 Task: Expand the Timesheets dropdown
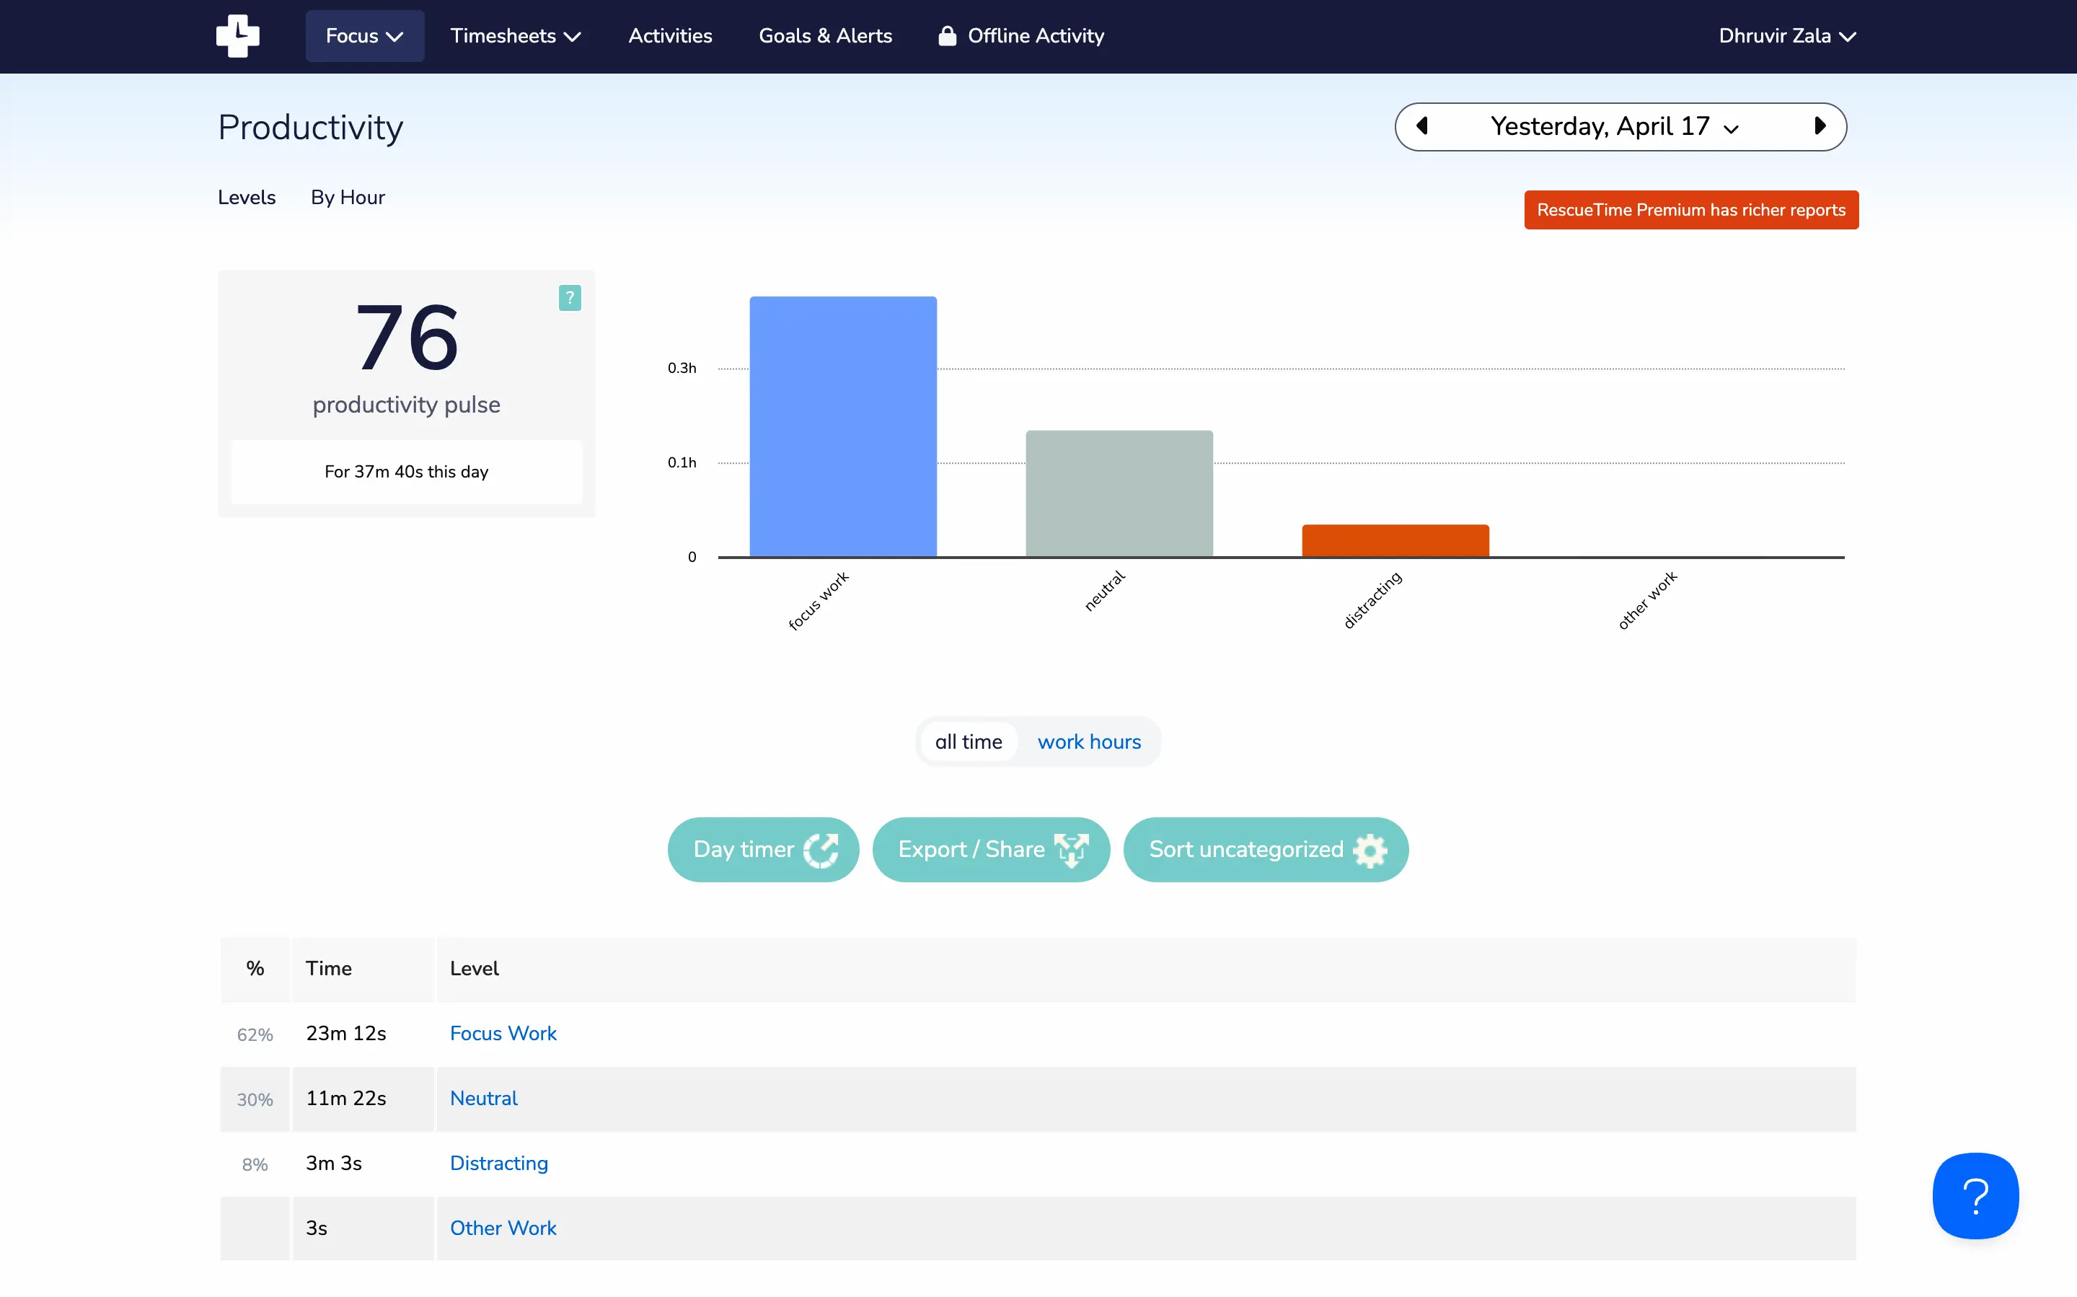516,36
